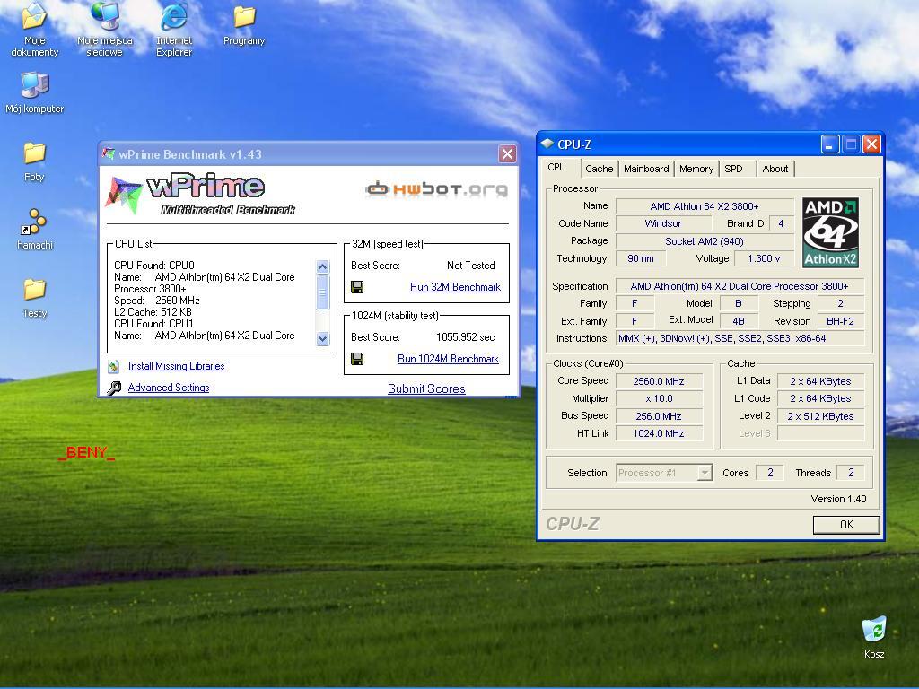Click the icon beside Install Missing Libraries
The width and height of the screenshot is (919, 689).
tap(114, 366)
